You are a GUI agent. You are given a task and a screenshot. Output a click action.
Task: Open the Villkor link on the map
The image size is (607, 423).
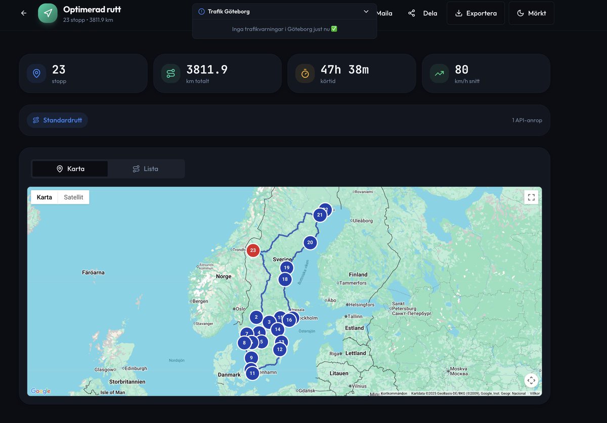coord(534,393)
